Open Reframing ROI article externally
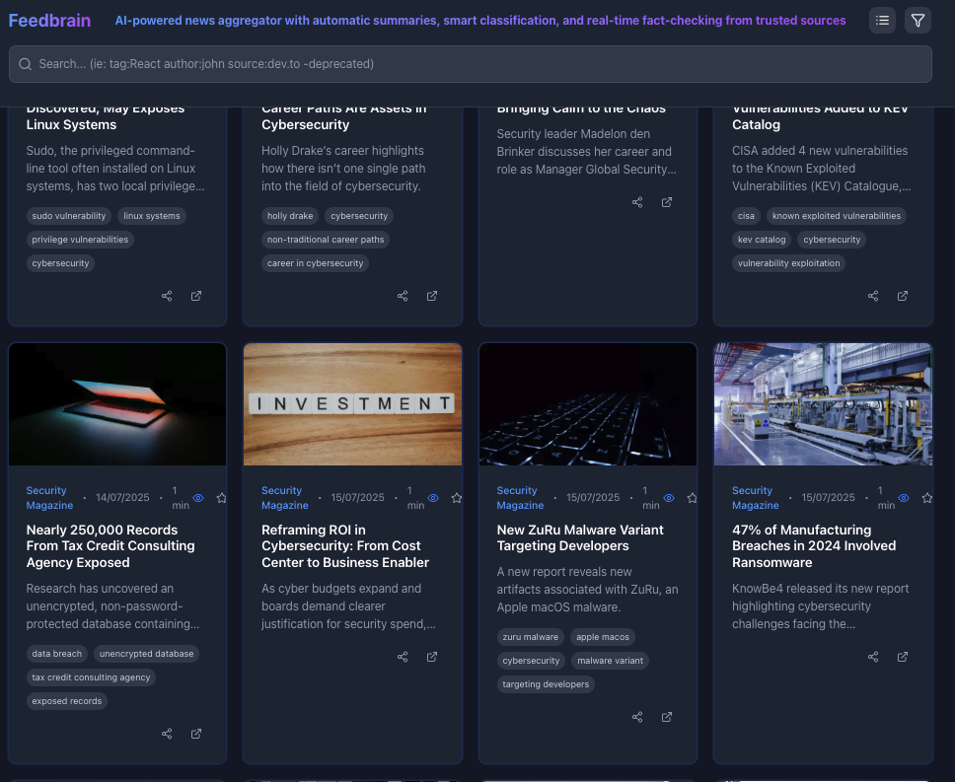 pyautogui.click(x=432, y=657)
